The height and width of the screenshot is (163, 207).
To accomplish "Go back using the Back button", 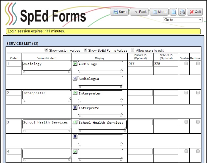I will 139,12.
